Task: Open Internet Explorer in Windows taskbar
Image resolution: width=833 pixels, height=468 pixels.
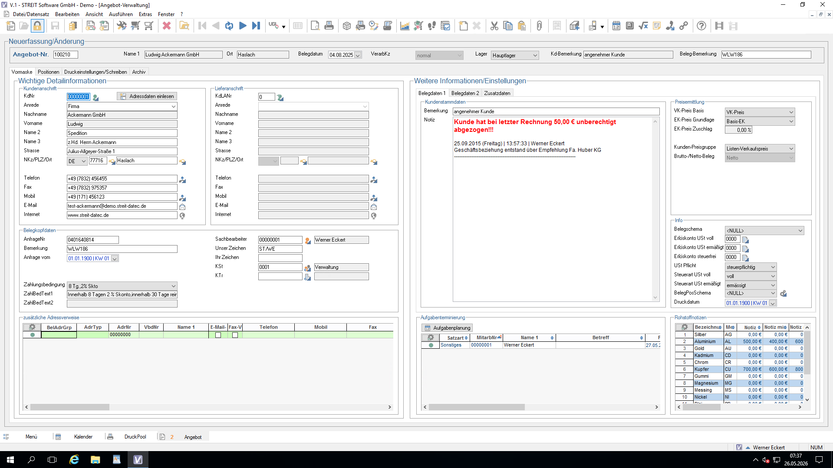Action: 74,460
